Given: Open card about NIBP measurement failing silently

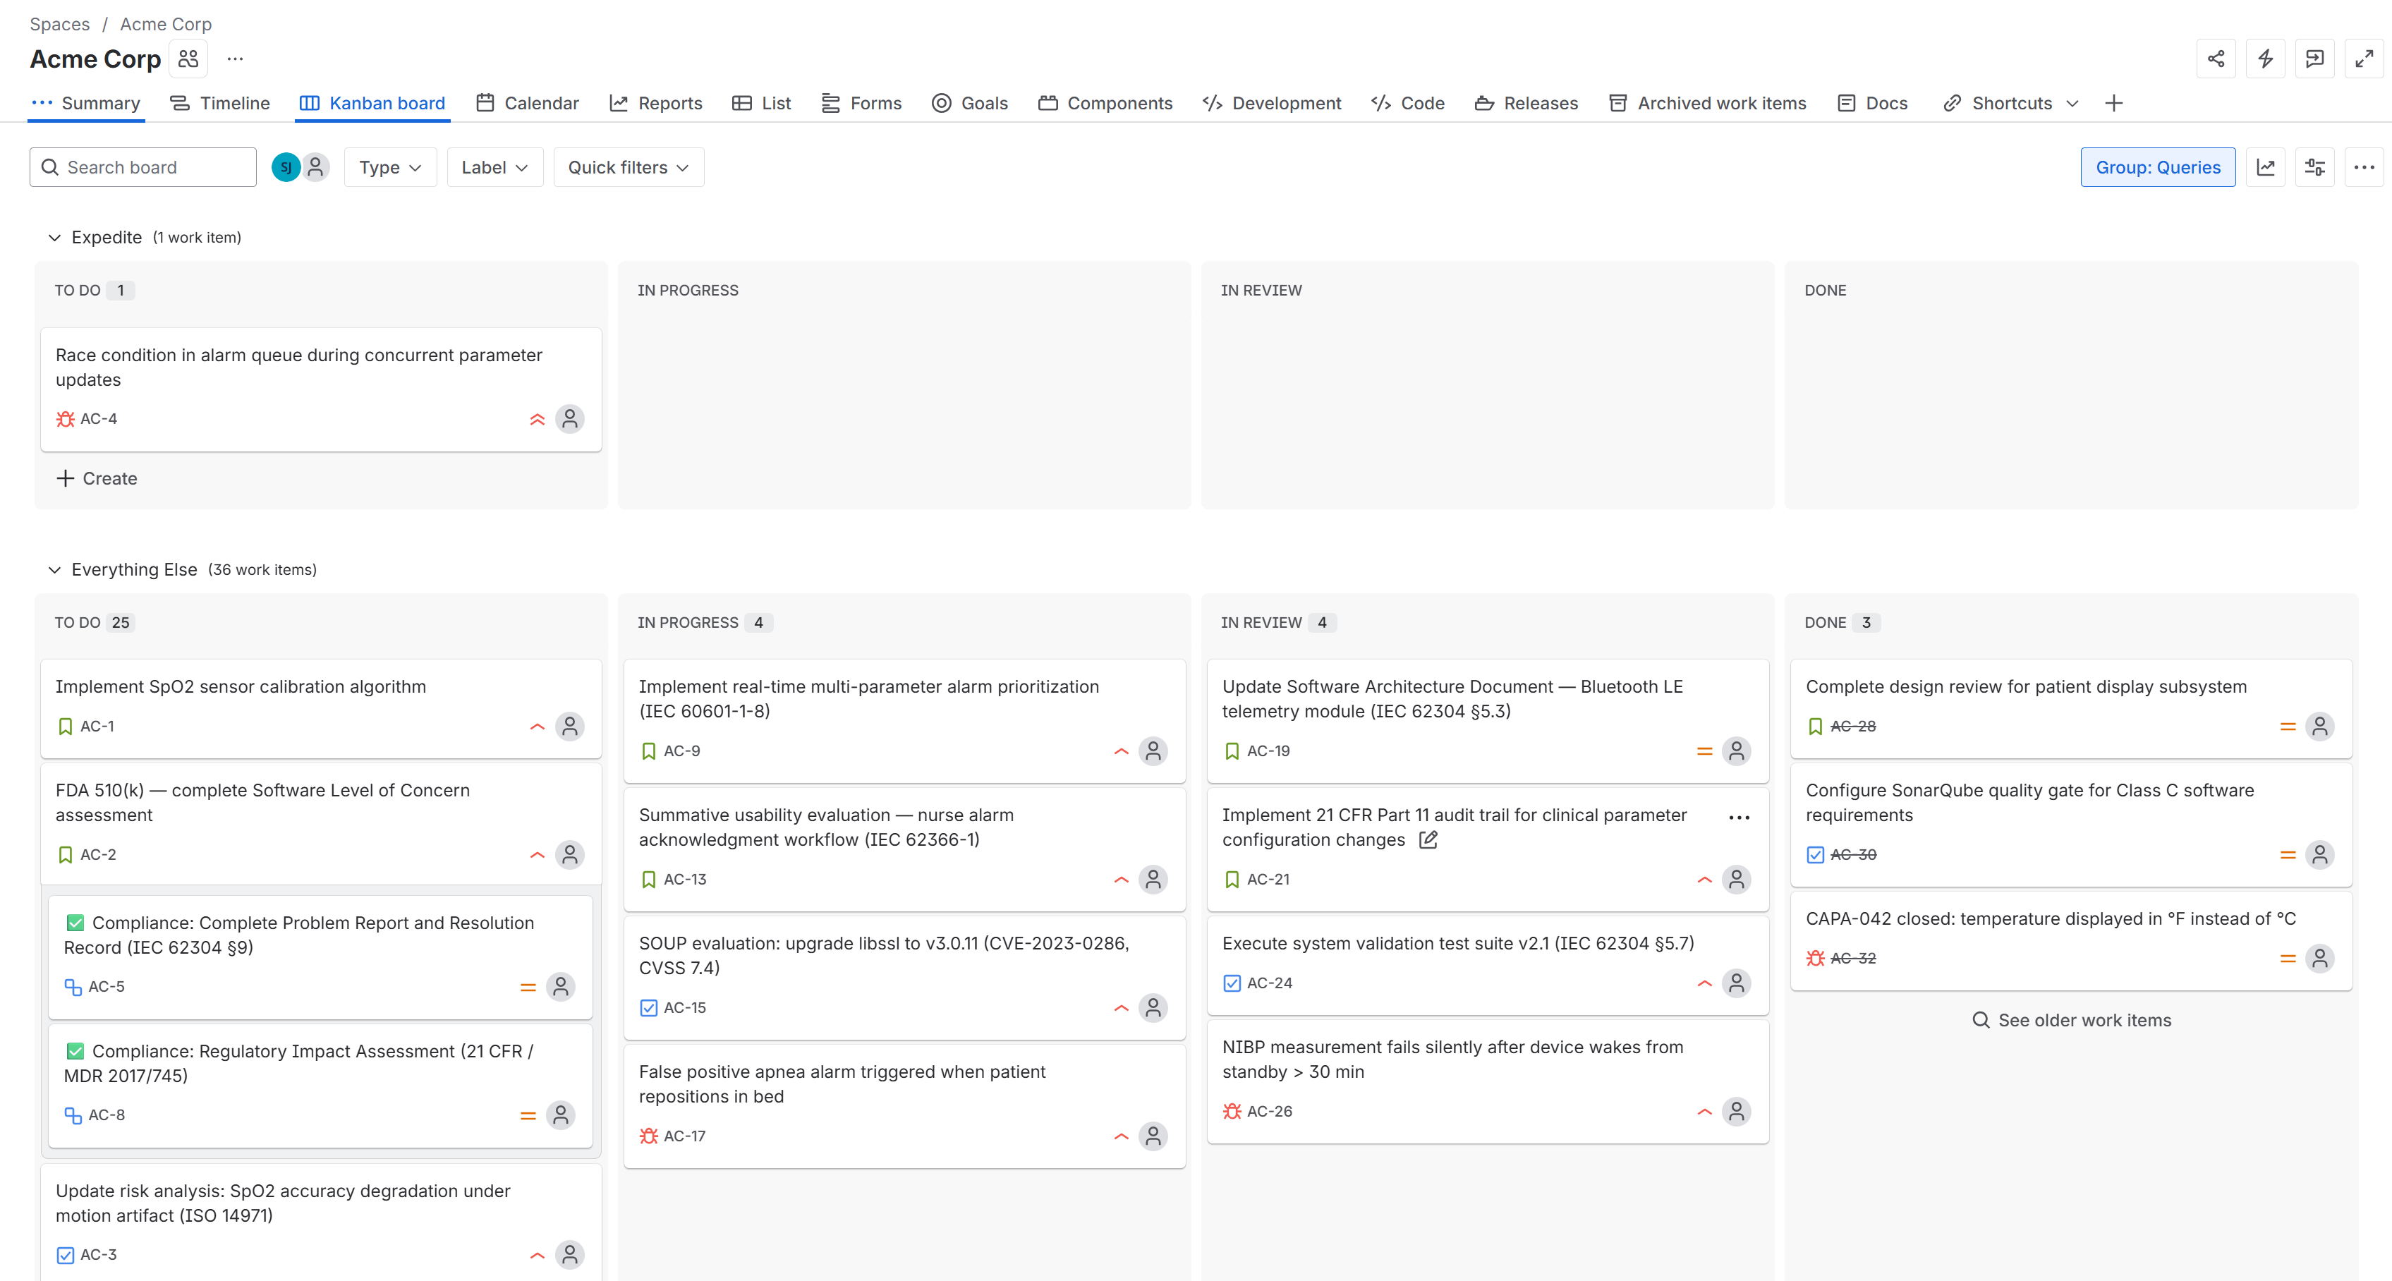Looking at the screenshot, I should click(1488, 1081).
